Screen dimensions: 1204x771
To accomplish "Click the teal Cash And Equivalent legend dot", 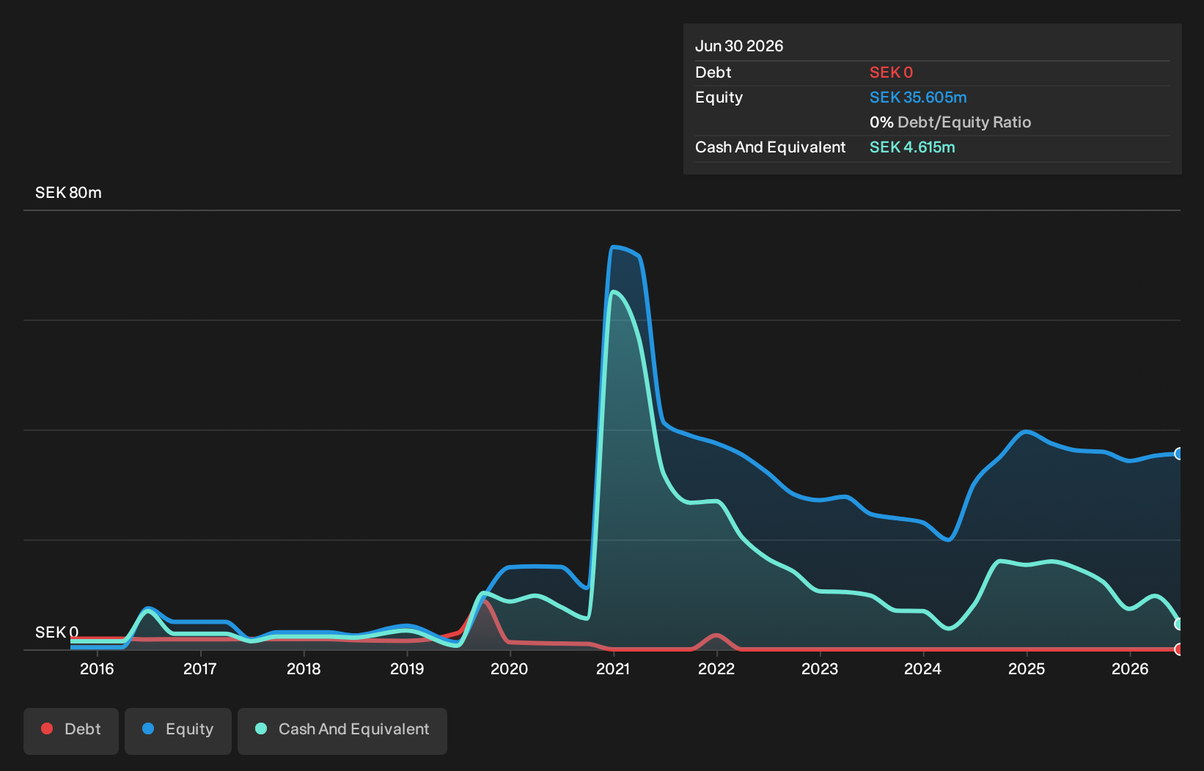I will pyautogui.click(x=261, y=728).
